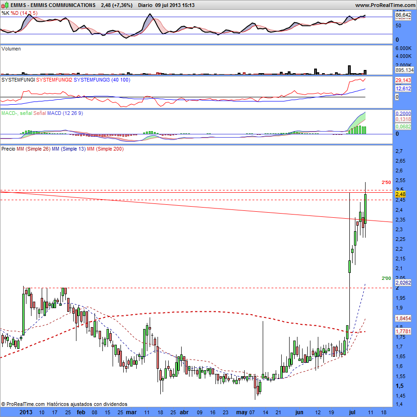The width and height of the screenshot is (417, 417).
Task: Select the stochastic value '86,642'
Action: coord(403,15)
